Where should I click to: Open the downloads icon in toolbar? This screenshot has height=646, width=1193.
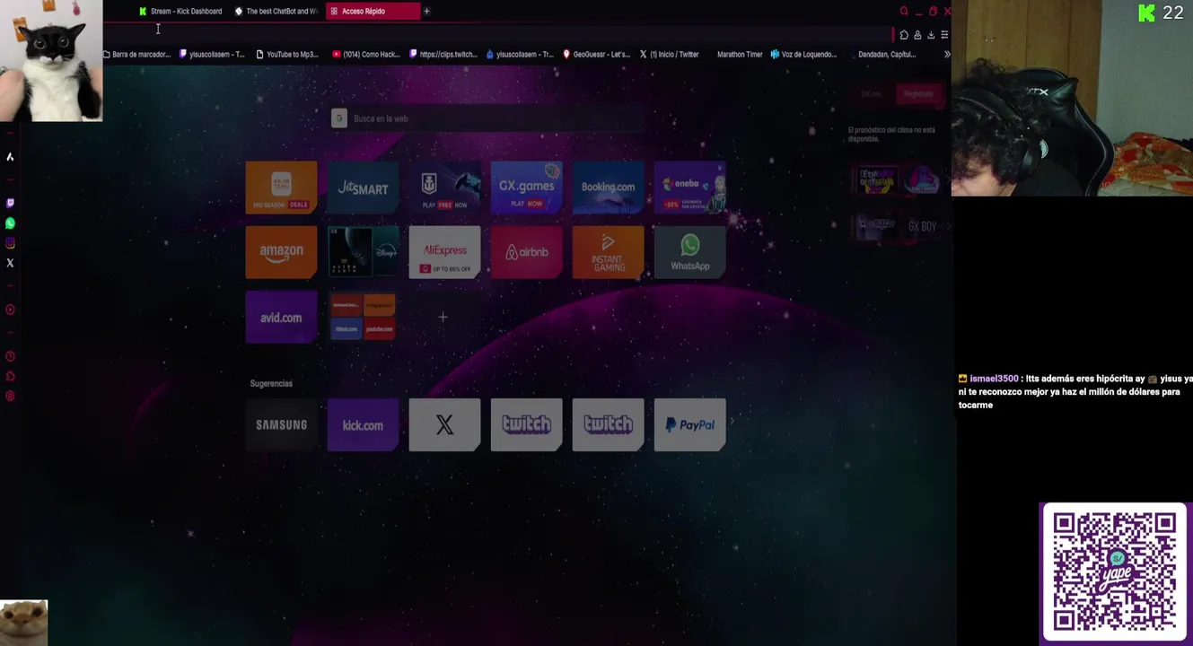(x=931, y=35)
